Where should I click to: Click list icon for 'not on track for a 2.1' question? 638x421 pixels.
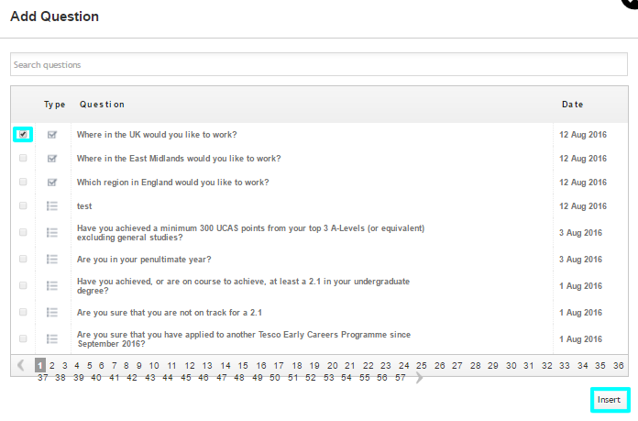[x=52, y=313]
